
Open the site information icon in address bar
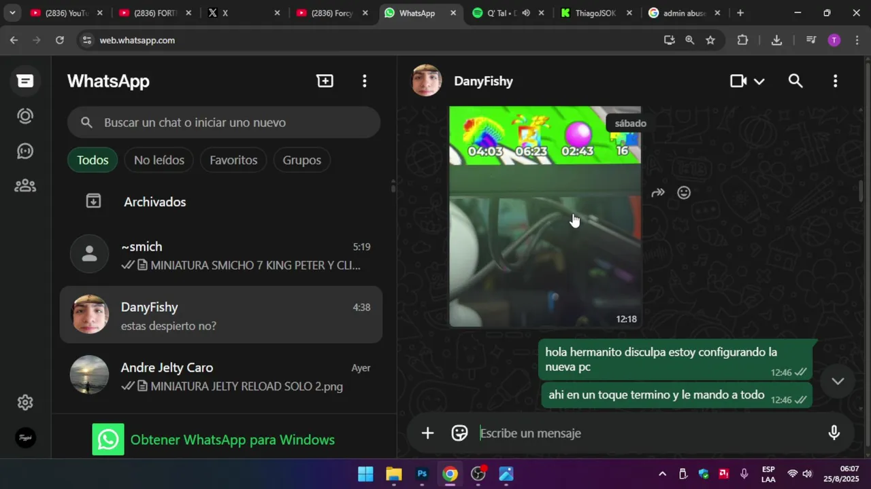pyautogui.click(x=86, y=40)
